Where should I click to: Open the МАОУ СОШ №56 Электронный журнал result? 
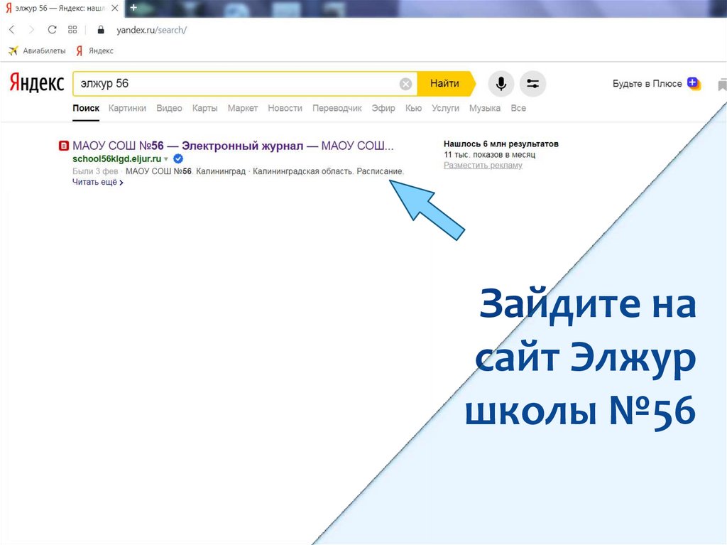coord(233,146)
